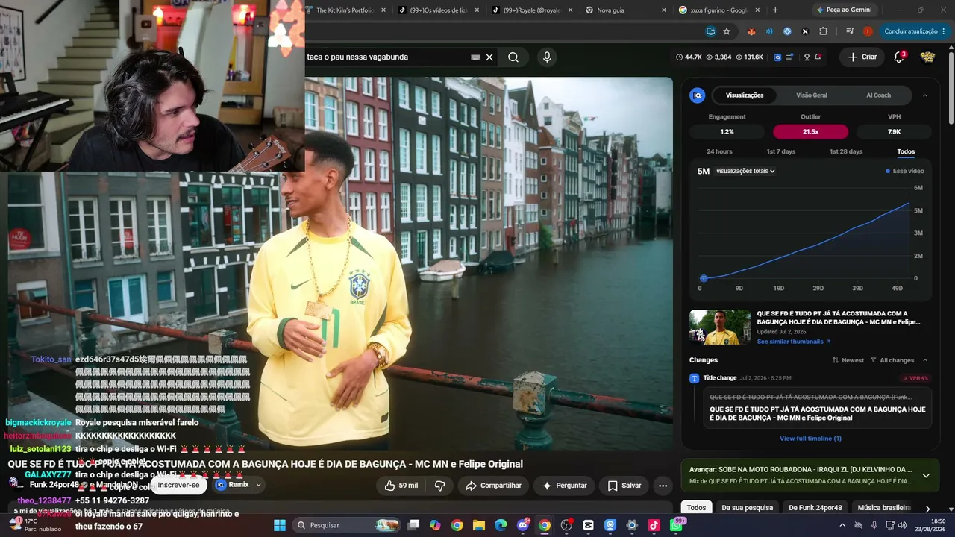955x537 pixels.
Task: Open the thumbnail preview in IQ panel
Action: tap(720, 327)
